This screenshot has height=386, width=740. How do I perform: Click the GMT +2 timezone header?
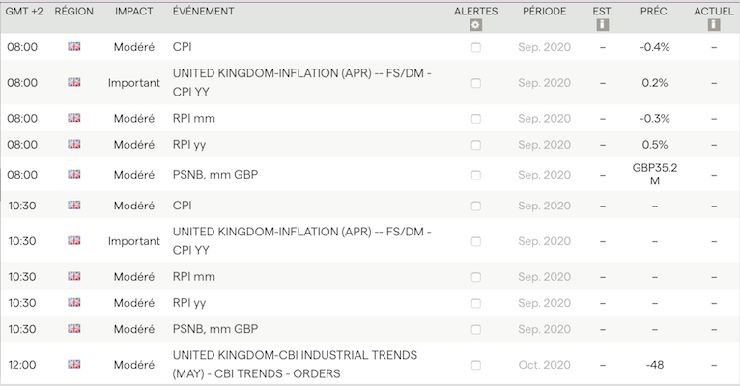pyautogui.click(x=22, y=11)
